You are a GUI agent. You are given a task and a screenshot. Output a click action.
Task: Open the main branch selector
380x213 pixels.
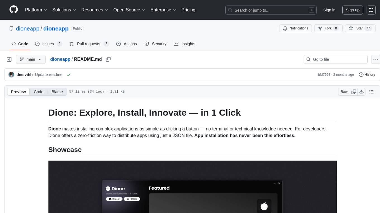pyautogui.click(x=30, y=59)
